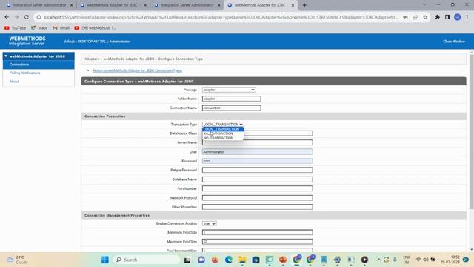The width and height of the screenshot is (474, 267).
Task: Open the Windows Start menu
Action: click(x=105, y=260)
